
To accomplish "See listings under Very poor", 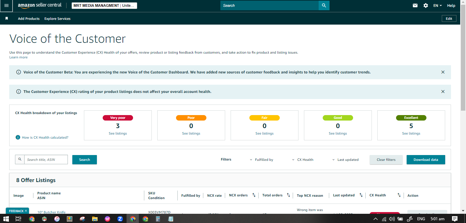I will 118,133.
